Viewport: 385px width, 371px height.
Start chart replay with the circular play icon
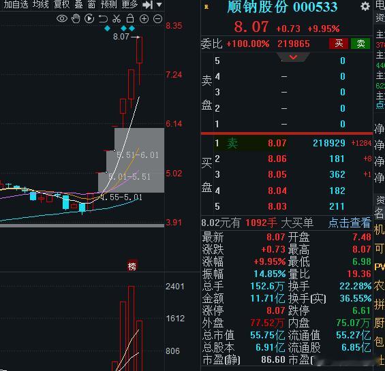tap(89, 18)
